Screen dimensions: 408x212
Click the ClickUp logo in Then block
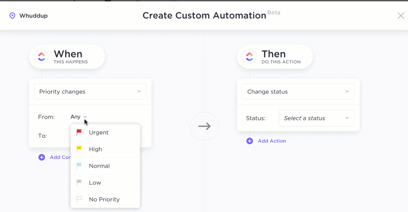249,56
